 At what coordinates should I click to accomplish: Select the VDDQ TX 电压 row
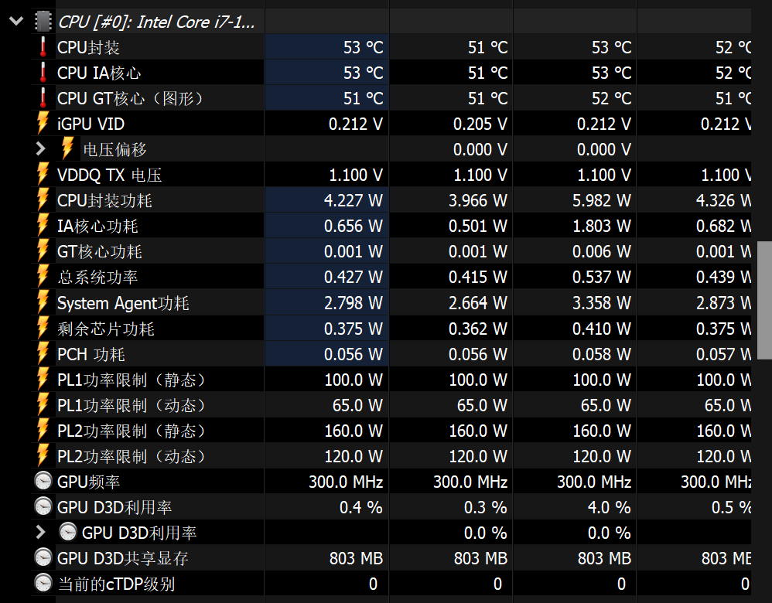[x=109, y=175]
